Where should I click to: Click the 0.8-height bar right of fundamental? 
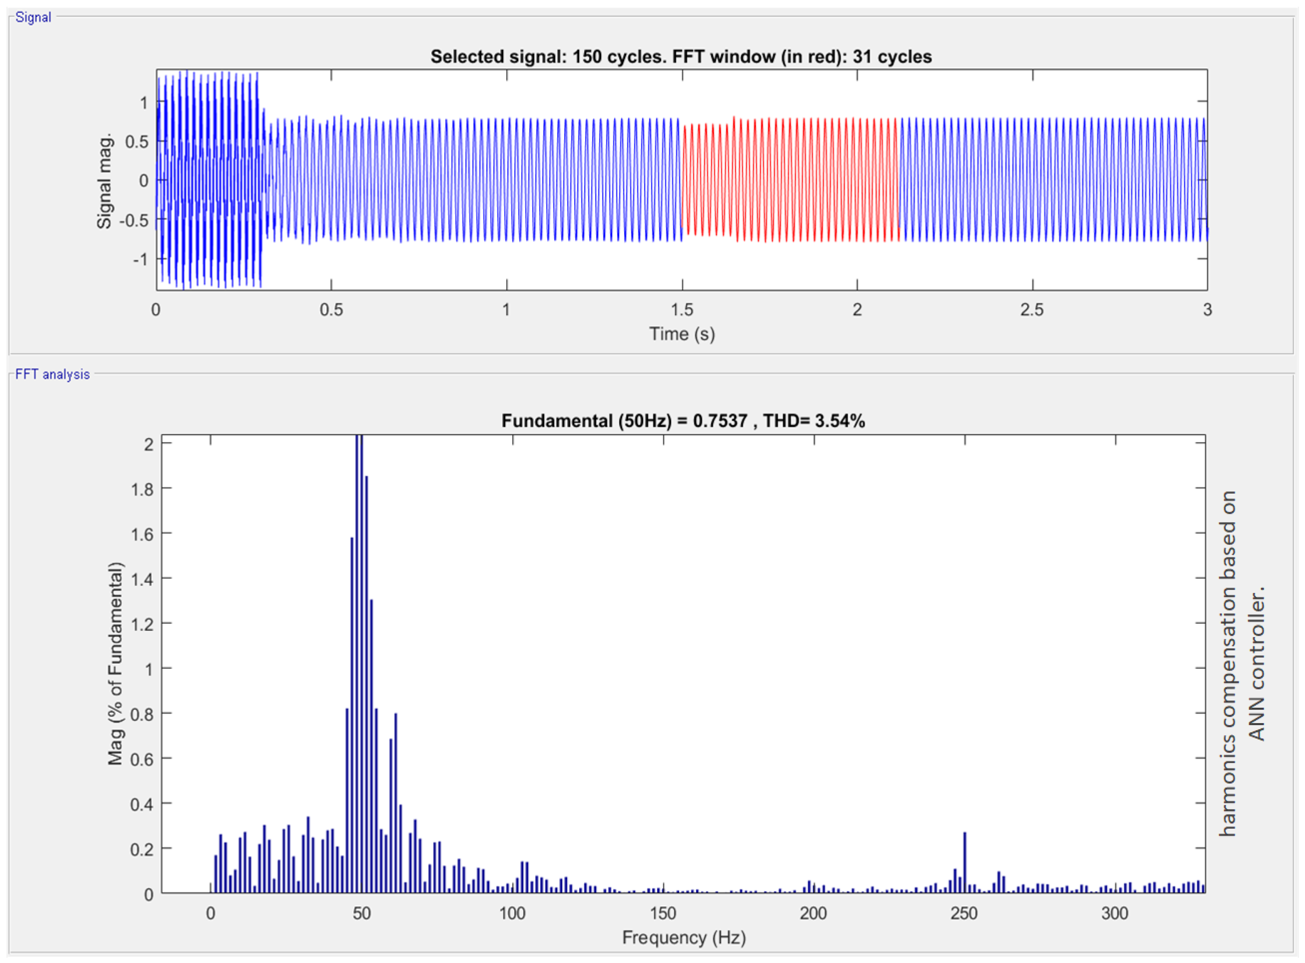point(395,802)
